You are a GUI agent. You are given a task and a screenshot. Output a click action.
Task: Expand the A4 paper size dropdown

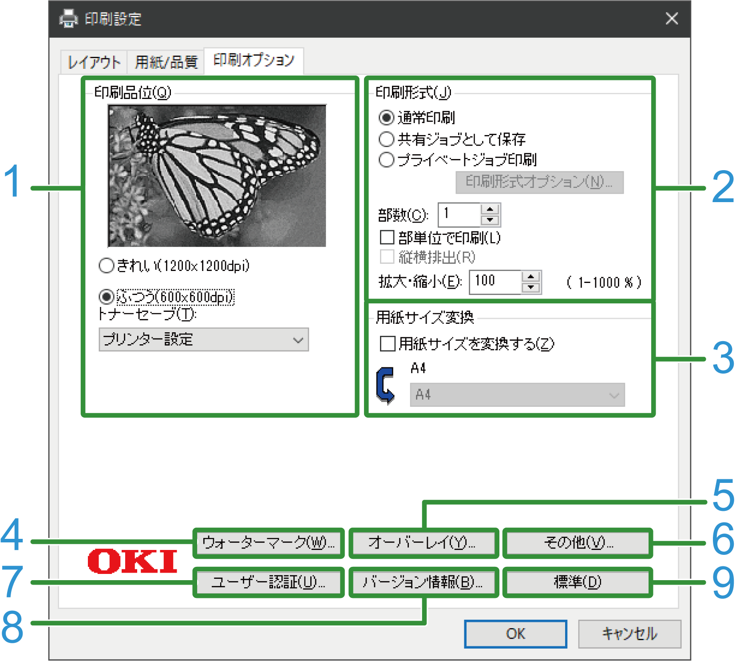pos(517,395)
